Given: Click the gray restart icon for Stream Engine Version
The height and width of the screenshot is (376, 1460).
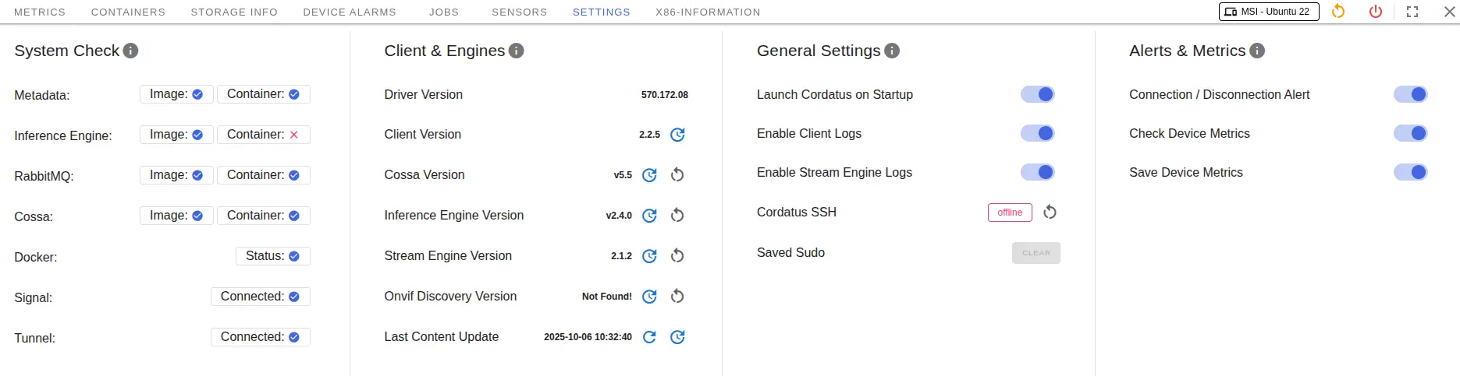Looking at the screenshot, I should coord(677,256).
